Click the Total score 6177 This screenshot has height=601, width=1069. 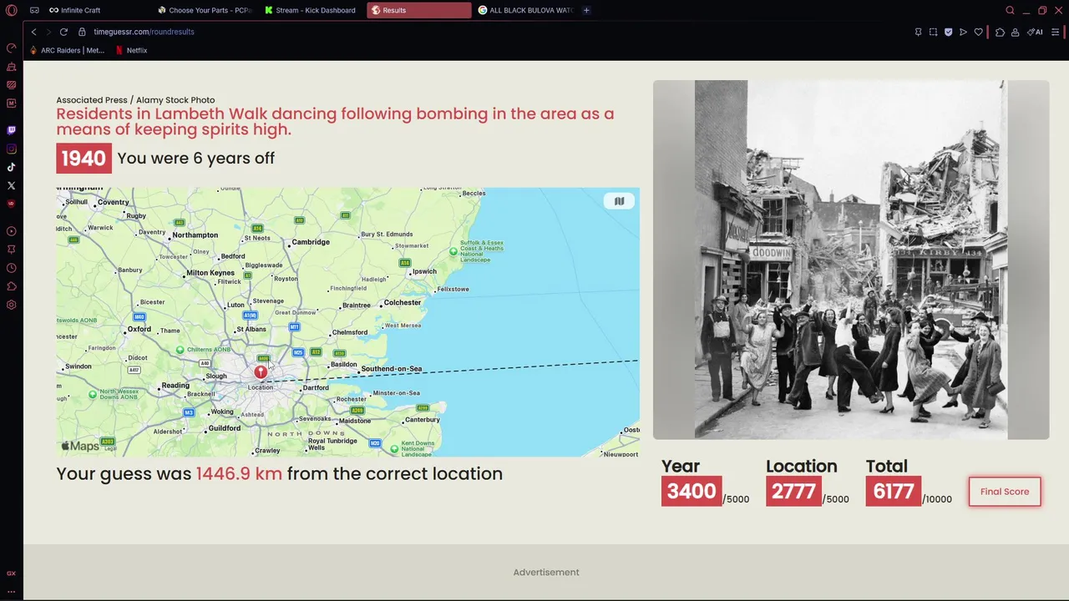[x=894, y=491]
